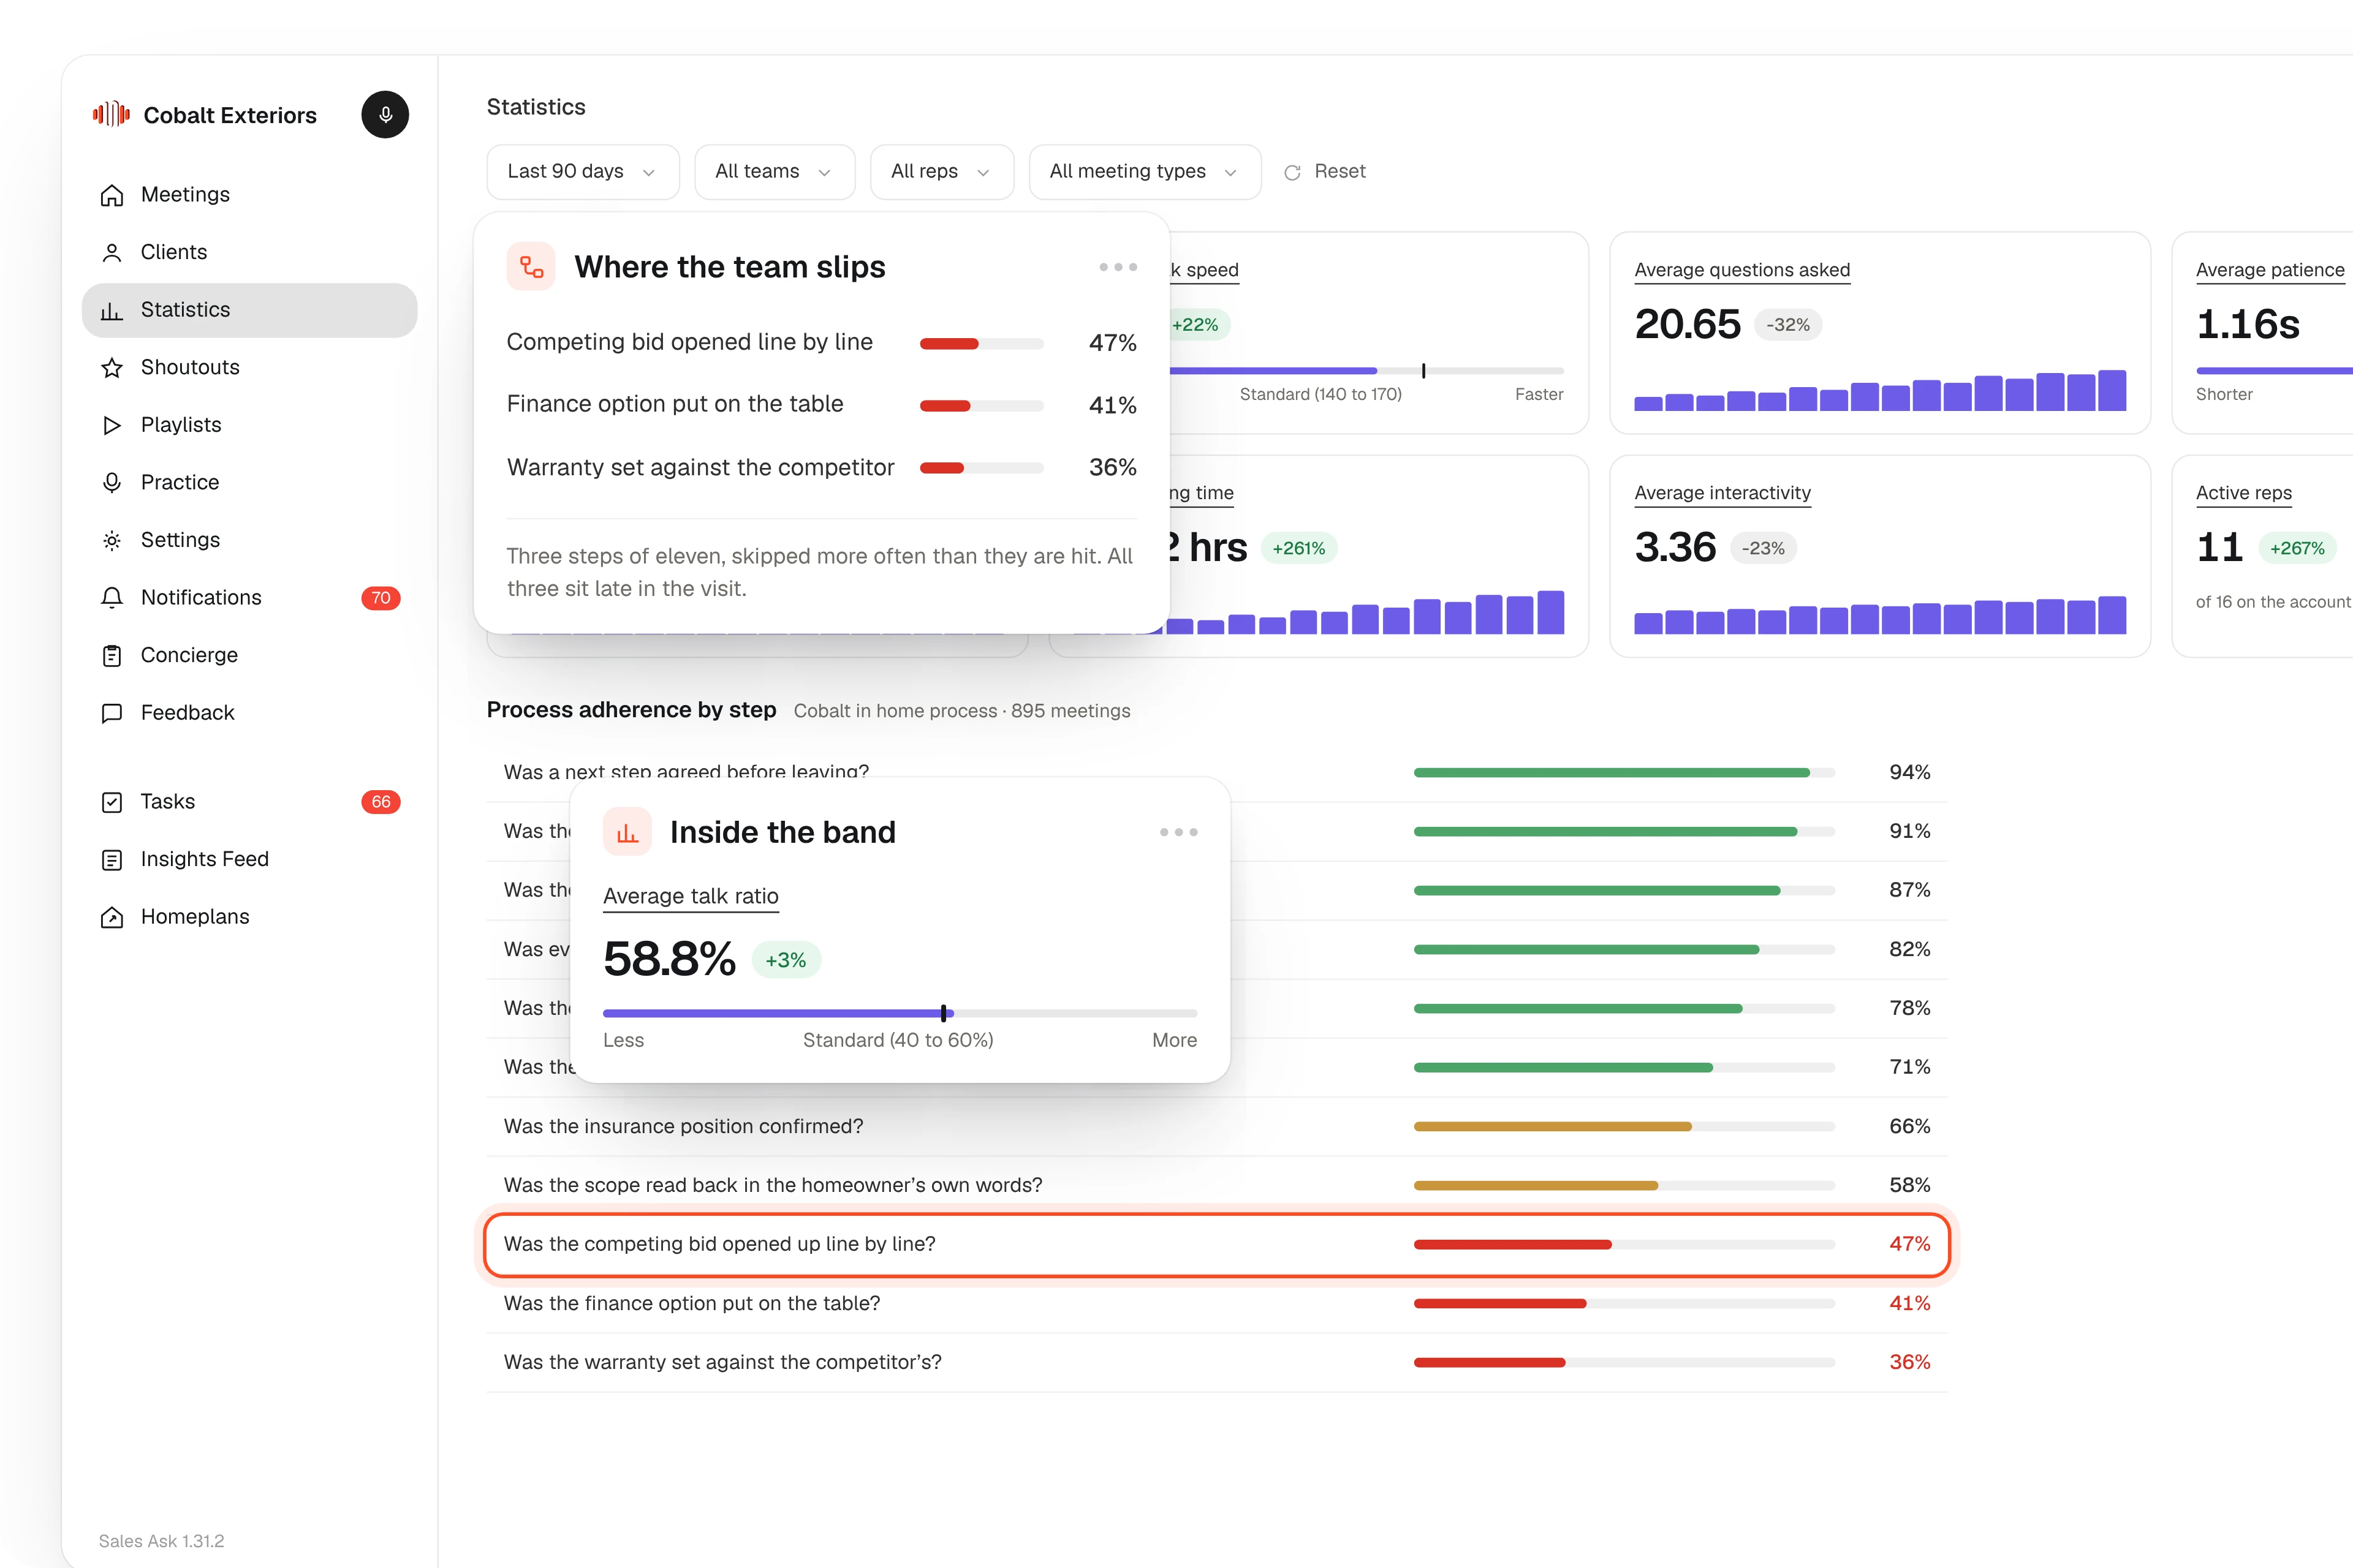Viewport: 2353px width, 1568px height.
Task: Open the All meeting types dropdown
Action: click(1145, 172)
